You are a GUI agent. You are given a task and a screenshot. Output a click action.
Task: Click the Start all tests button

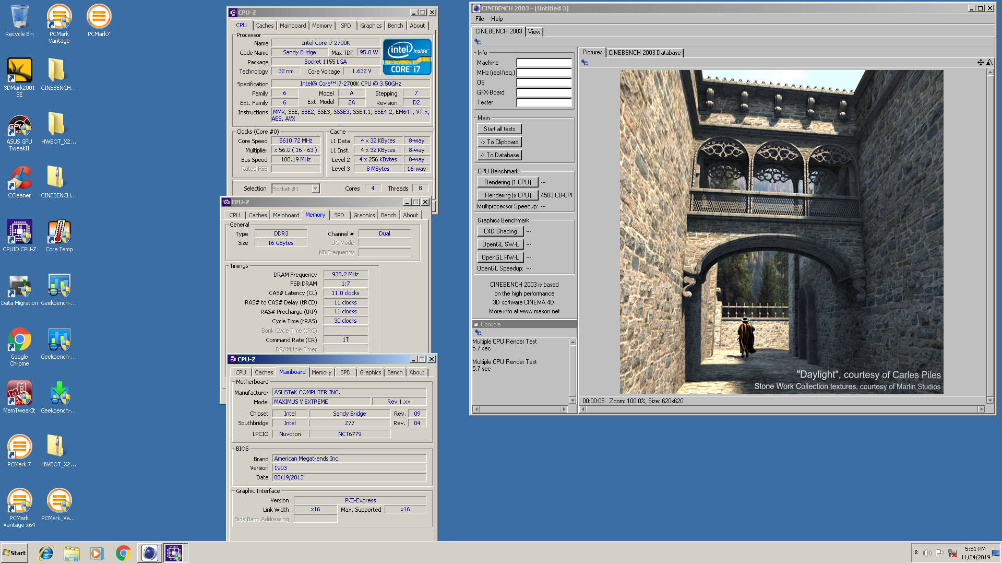499,129
